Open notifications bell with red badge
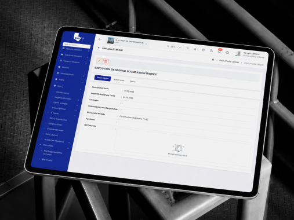This screenshot has height=220, width=294. 219,51
